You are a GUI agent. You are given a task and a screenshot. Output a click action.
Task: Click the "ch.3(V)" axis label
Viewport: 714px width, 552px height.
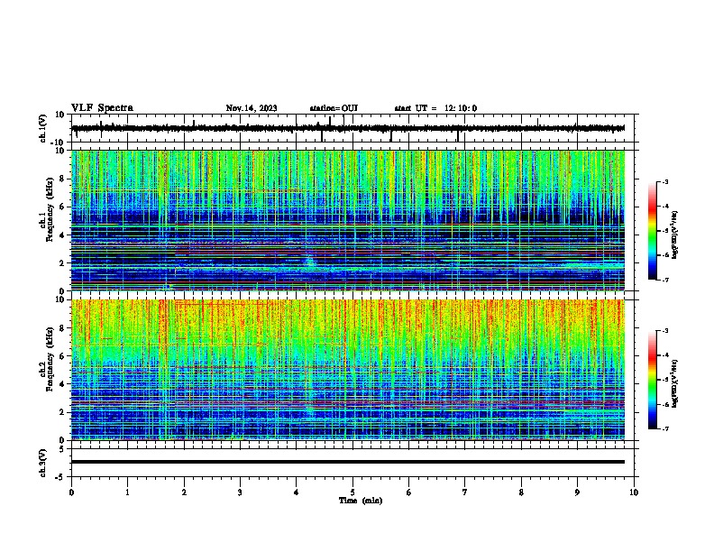(43, 463)
